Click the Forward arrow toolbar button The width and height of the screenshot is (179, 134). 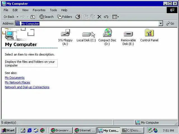(x=22, y=17)
